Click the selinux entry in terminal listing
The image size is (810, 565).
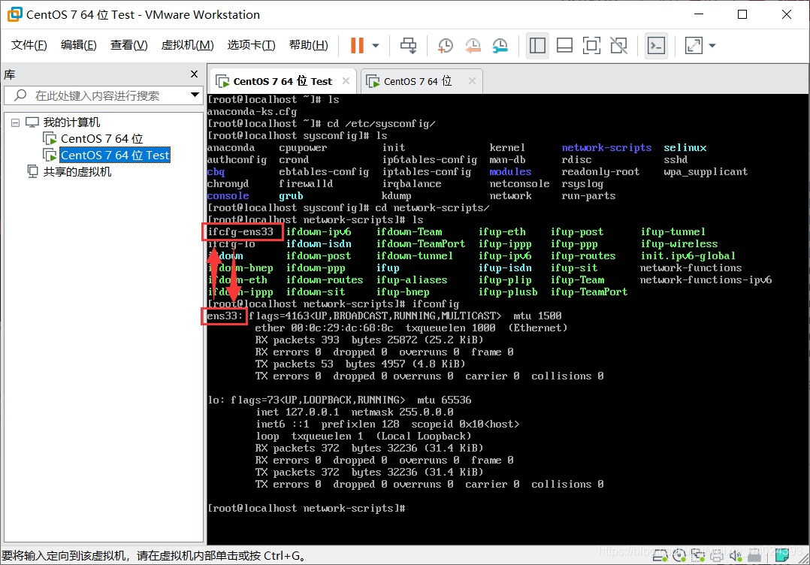pyautogui.click(x=685, y=148)
